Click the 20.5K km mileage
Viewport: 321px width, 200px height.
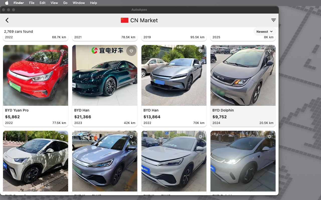(267, 123)
